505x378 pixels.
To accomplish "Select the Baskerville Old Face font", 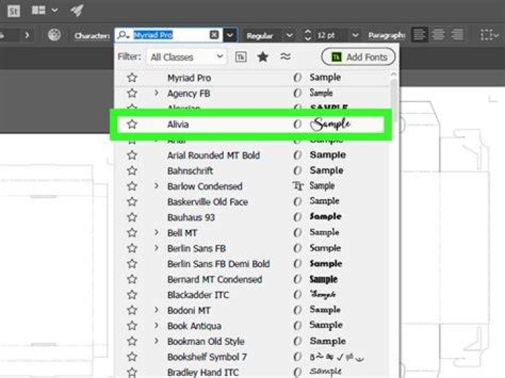I will [x=208, y=202].
